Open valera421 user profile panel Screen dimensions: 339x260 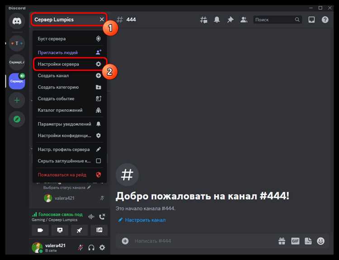[49, 247]
